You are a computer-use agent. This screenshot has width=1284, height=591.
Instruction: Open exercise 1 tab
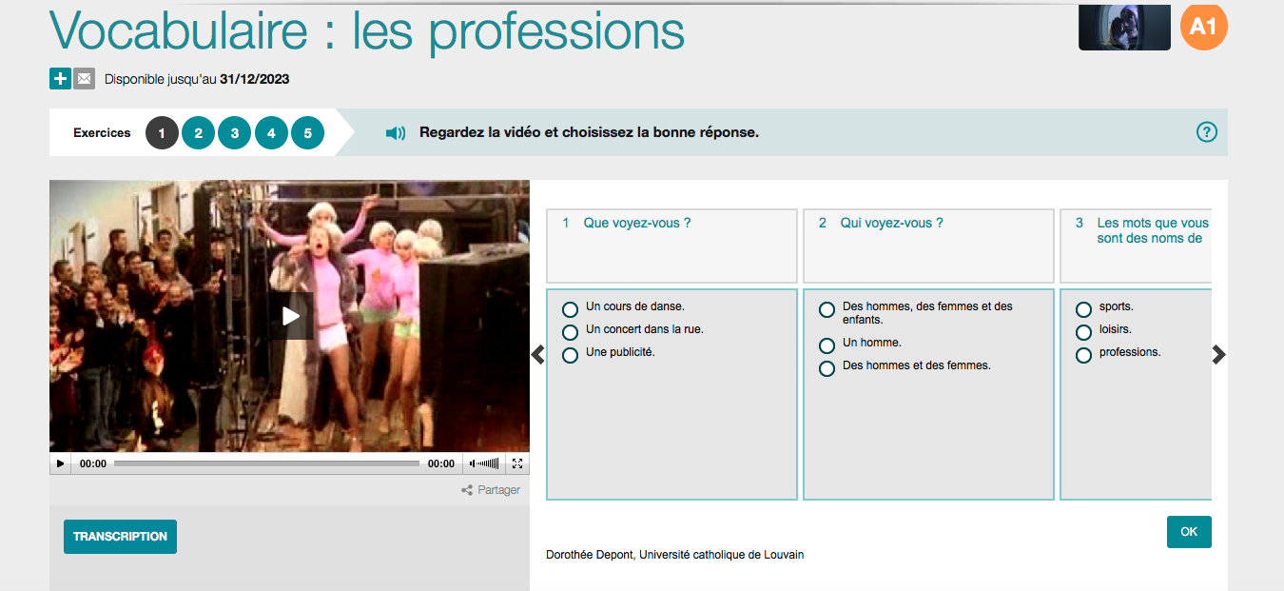[162, 133]
